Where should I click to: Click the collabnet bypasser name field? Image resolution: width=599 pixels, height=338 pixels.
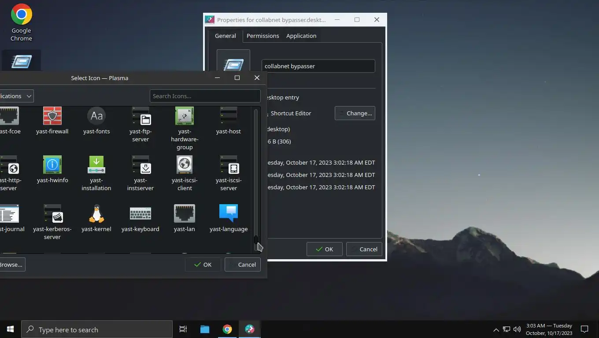318,66
